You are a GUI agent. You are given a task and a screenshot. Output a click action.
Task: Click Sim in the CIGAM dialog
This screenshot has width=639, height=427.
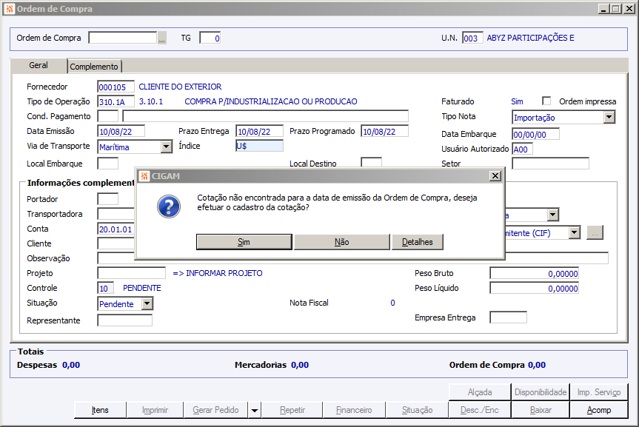[244, 242]
